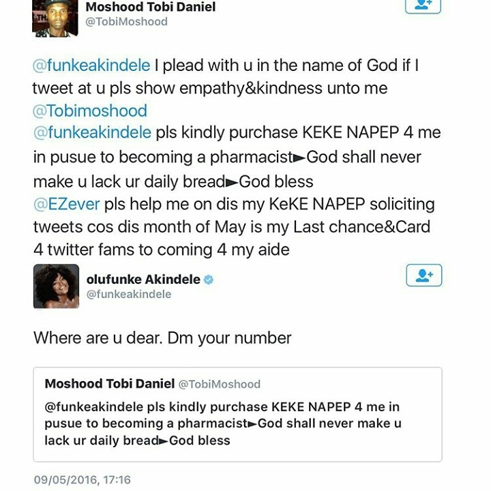Click the follow icon beside Moshood Tobi Daniel
Image resolution: width=491 pixels, height=491 pixels.
423,5
